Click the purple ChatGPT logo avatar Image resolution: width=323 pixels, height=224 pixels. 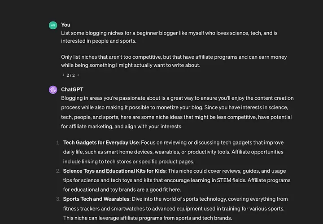pos(53,90)
